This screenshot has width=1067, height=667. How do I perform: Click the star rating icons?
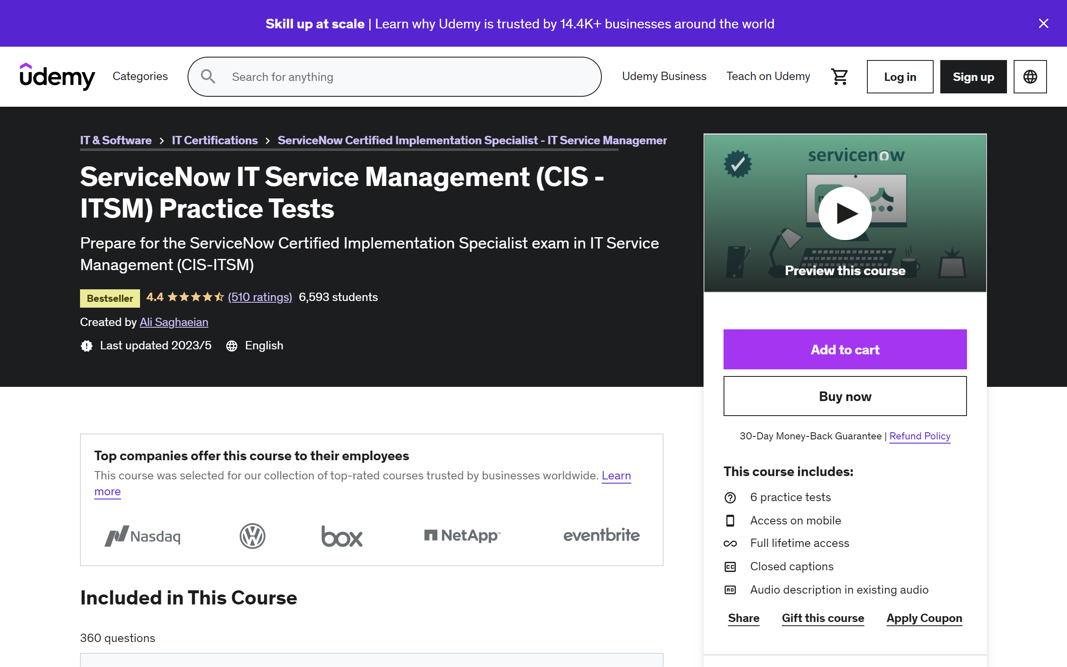click(196, 297)
